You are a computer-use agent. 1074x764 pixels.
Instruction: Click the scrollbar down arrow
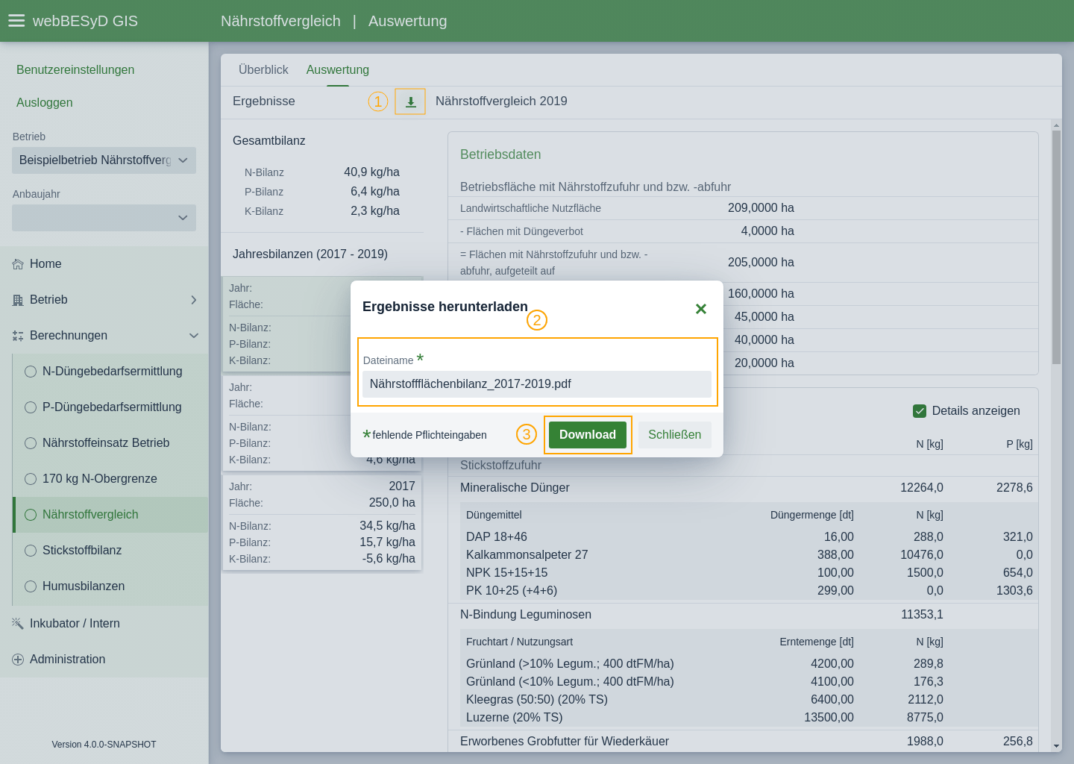1056,746
